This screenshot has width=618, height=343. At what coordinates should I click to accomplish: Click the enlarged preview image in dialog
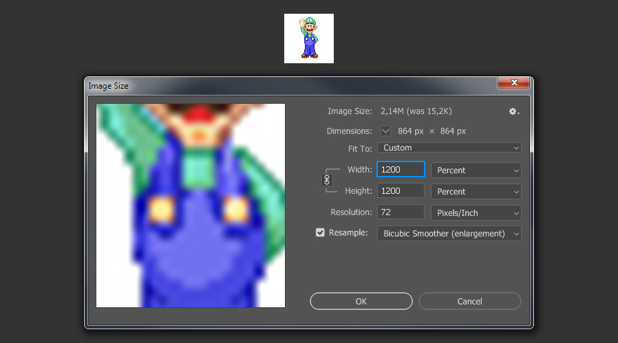(x=191, y=206)
